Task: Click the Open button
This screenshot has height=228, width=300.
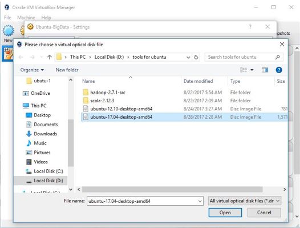Action: point(225,213)
